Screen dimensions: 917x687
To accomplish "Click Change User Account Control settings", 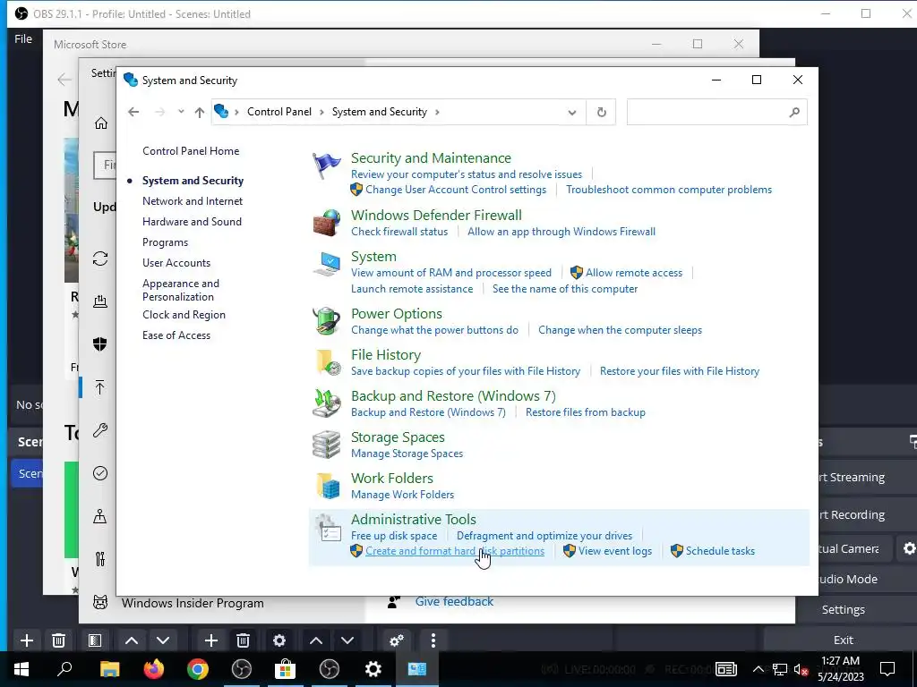I will click(x=456, y=190).
